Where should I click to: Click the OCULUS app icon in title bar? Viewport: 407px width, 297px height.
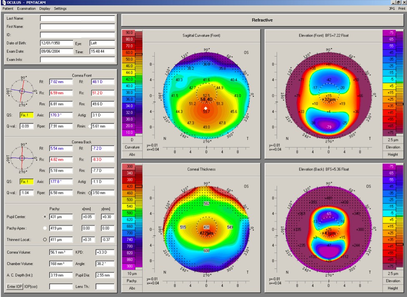[x=3, y=2]
